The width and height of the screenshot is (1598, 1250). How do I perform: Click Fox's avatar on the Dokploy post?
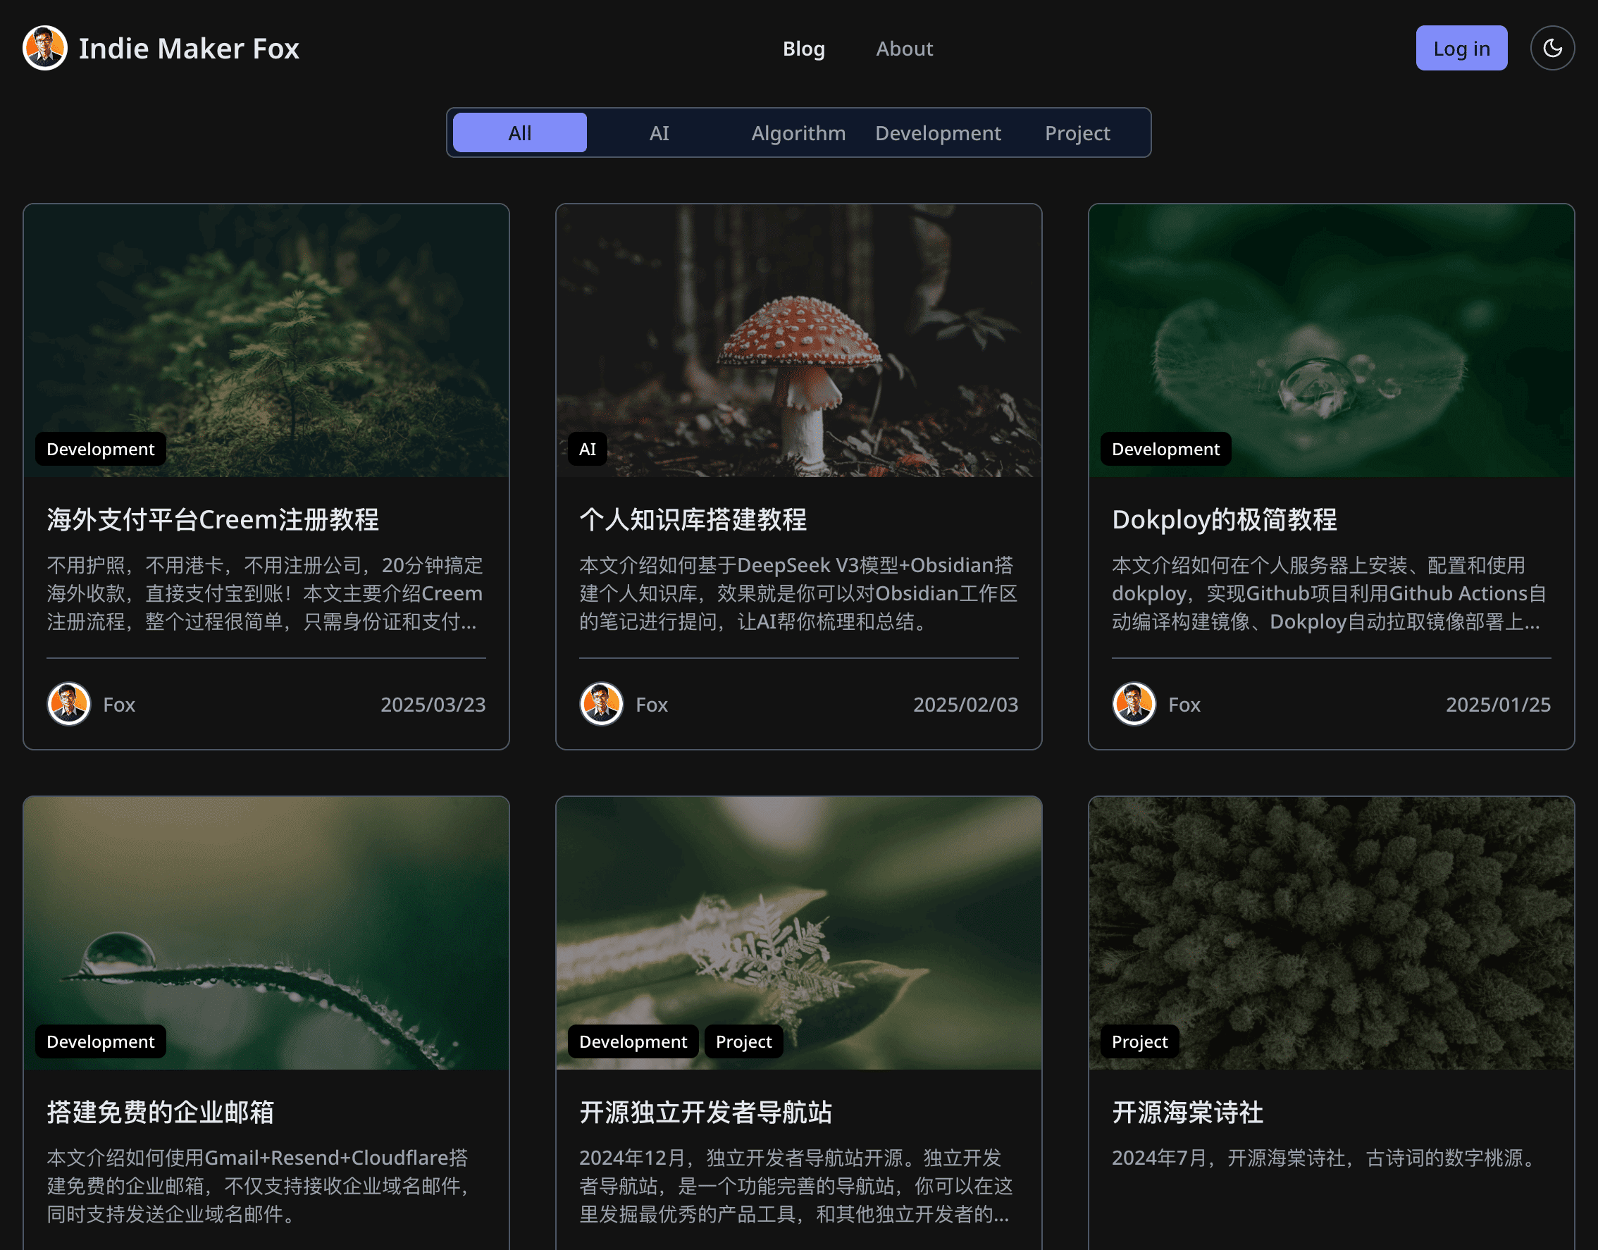[1133, 704]
